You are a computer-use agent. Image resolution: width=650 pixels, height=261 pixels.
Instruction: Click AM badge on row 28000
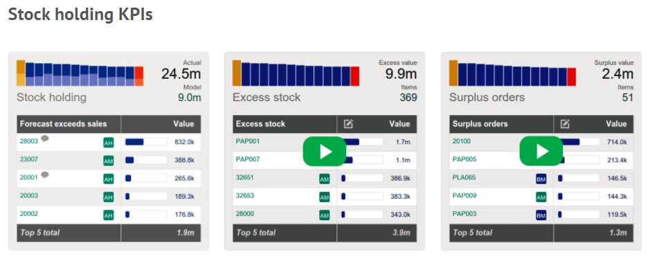(324, 215)
